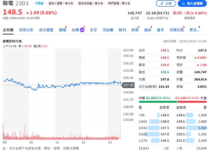Click the large 148.5 price headline

pyautogui.click(x=12, y=12)
